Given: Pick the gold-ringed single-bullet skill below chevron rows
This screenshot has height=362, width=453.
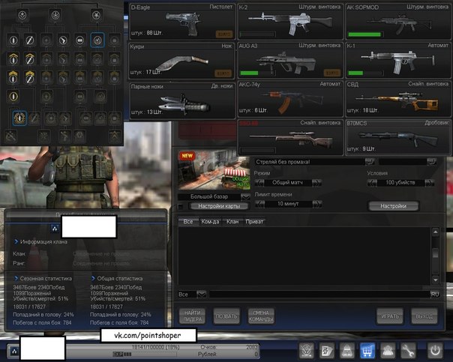Looking at the screenshot, I should [13, 96].
